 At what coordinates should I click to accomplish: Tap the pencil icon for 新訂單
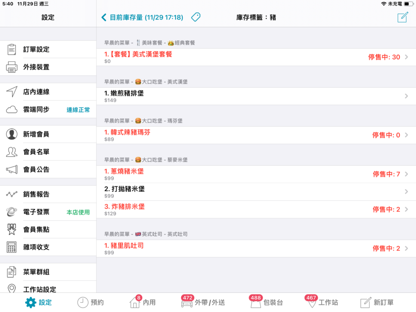[x=366, y=302]
